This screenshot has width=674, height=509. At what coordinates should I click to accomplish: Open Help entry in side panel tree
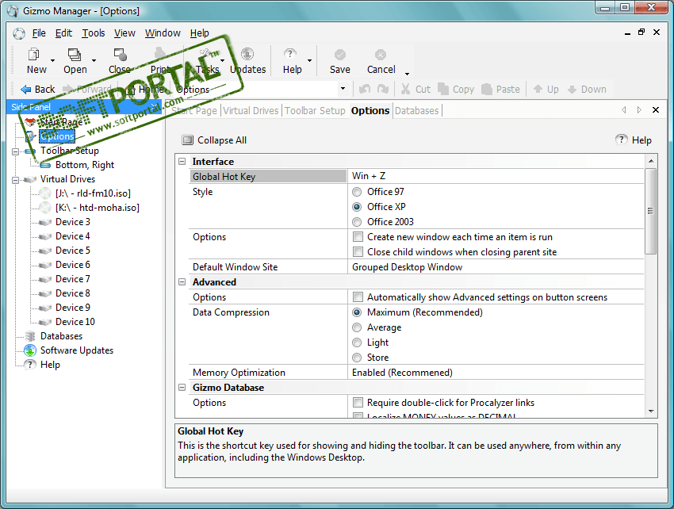[50, 365]
